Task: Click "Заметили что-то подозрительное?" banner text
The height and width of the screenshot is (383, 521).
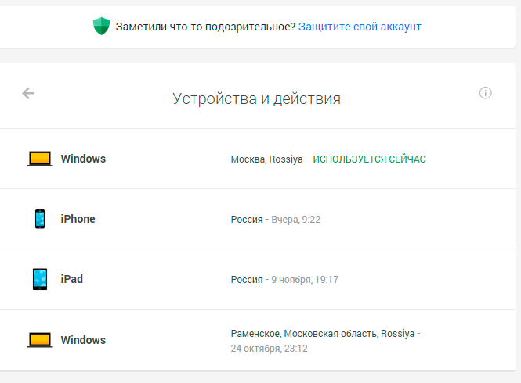Action: click(205, 27)
